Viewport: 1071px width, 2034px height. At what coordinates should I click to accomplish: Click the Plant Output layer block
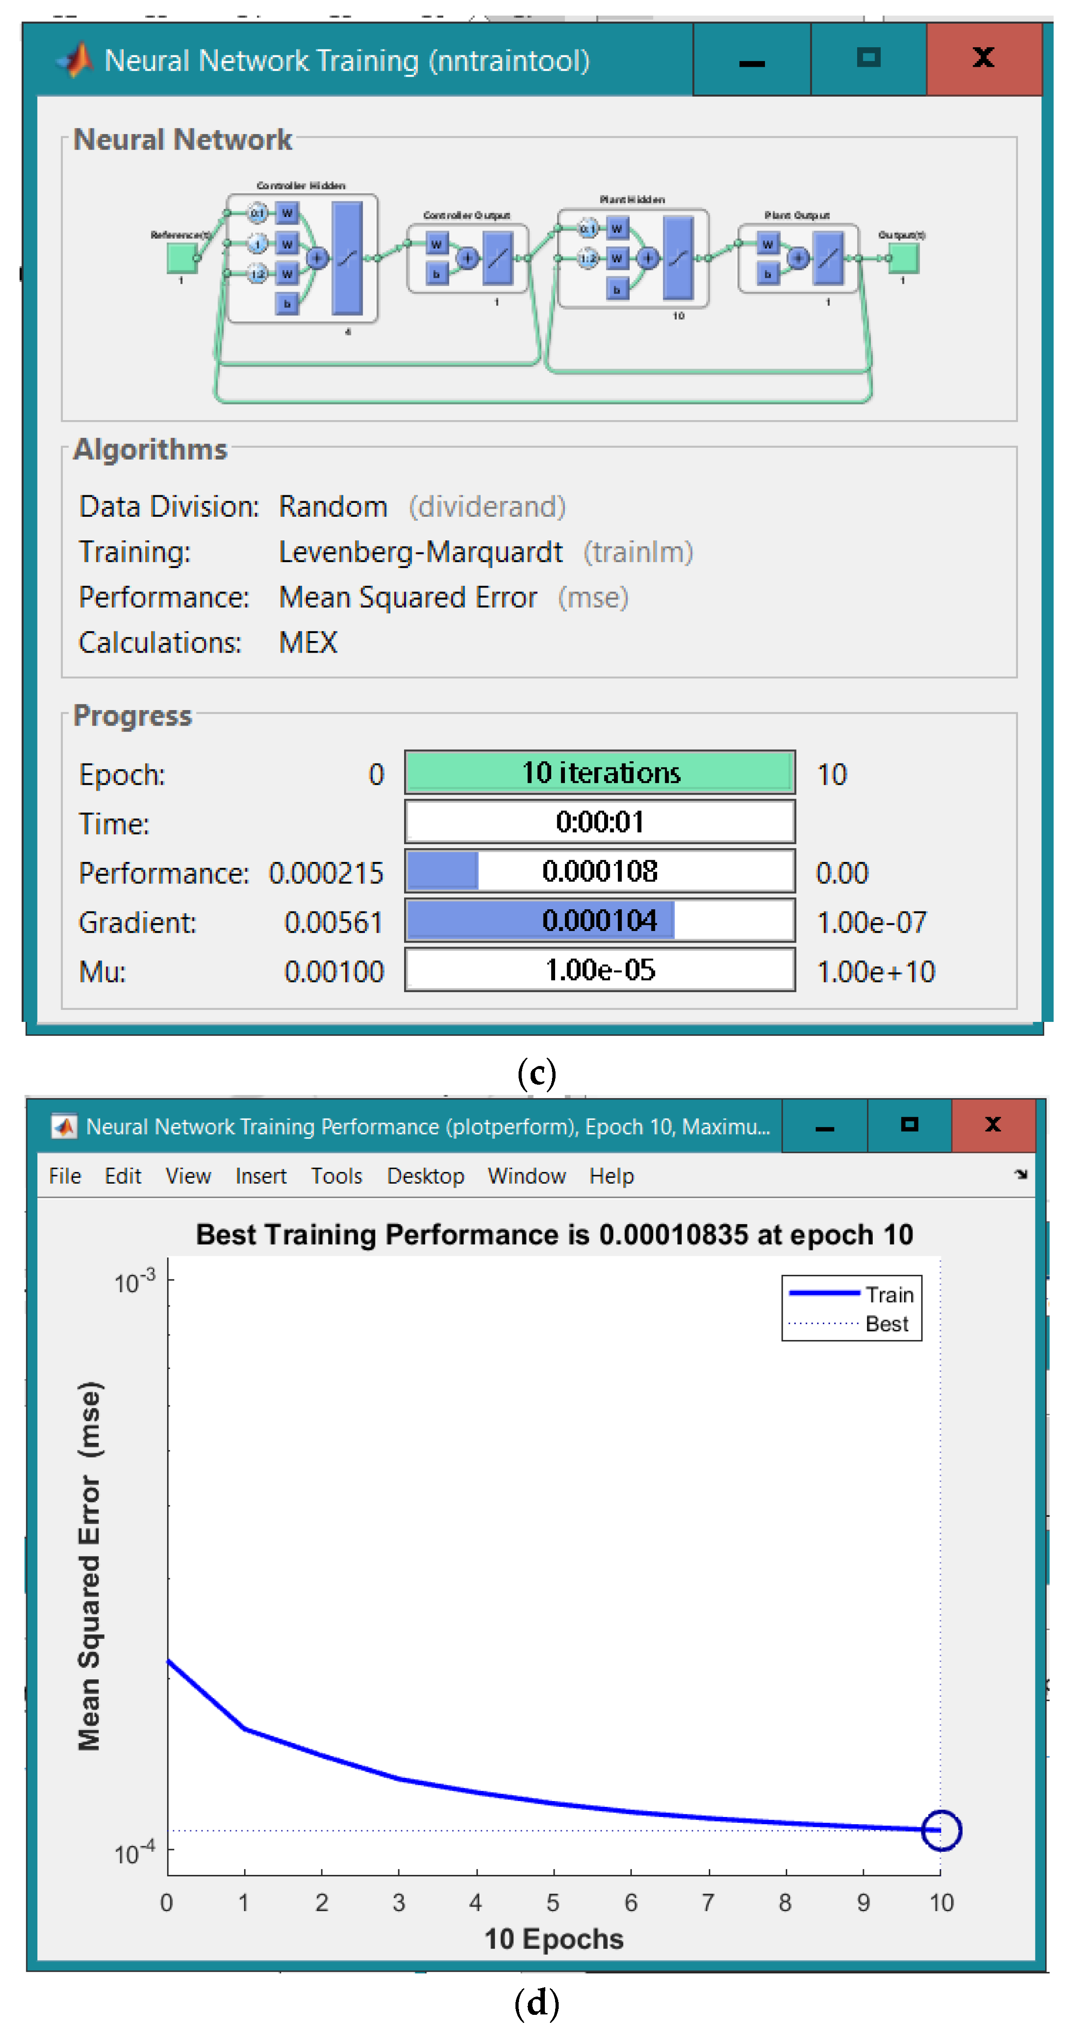(798, 258)
